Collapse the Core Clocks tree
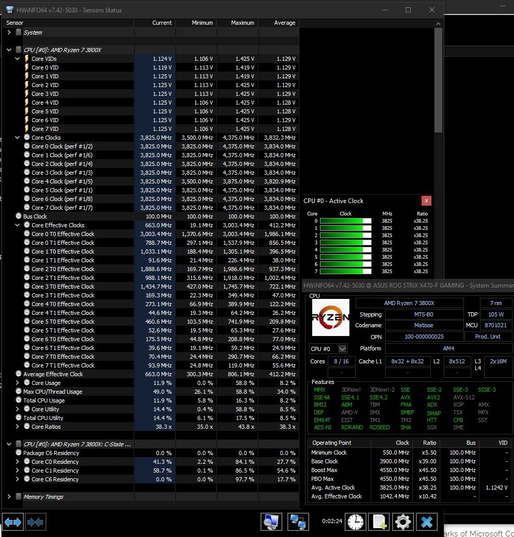This screenshot has height=537, width=514. [18, 137]
